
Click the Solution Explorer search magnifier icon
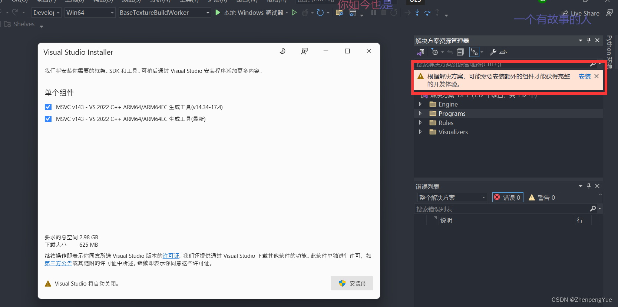(593, 65)
